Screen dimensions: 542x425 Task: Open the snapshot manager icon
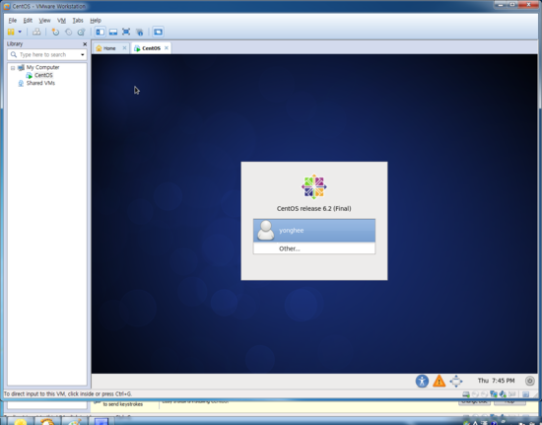point(81,33)
